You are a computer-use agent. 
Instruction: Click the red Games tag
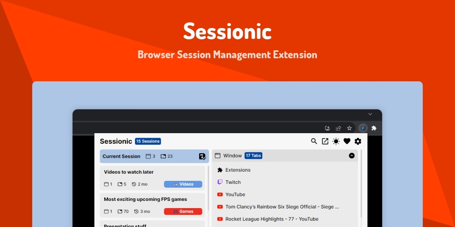[183, 211]
